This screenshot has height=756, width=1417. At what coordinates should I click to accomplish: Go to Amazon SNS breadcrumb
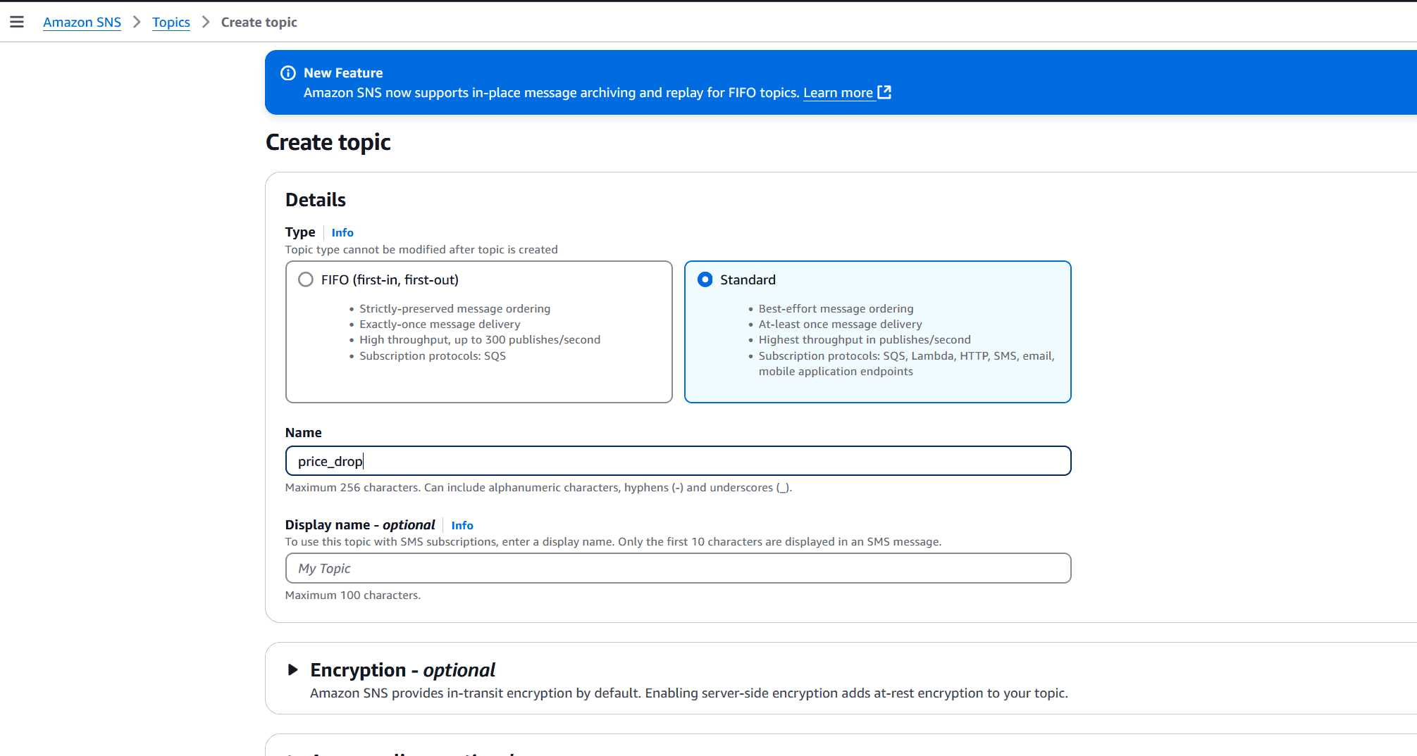(x=82, y=22)
